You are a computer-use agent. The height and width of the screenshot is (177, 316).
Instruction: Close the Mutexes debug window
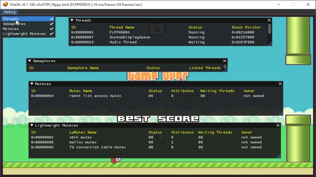coord(280,84)
